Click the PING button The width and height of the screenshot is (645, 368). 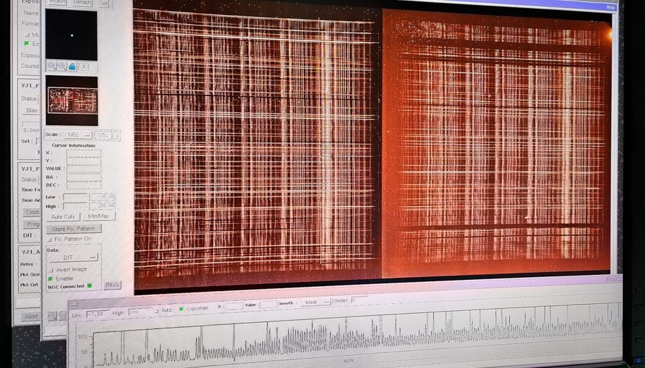112,284
